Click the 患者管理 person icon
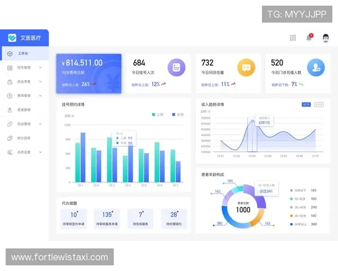Screen dimensions: 338x271 pos(10,110)
